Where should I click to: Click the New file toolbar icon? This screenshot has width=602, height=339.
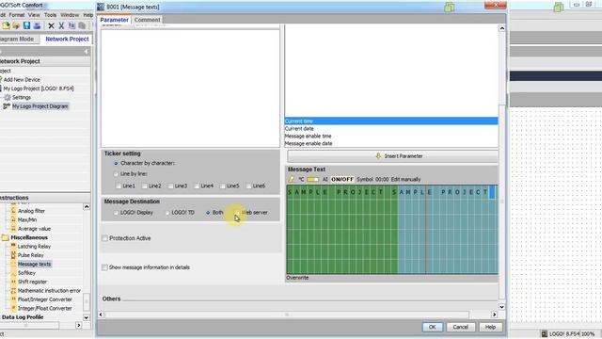pyautogui.click(x=6, y=25)
